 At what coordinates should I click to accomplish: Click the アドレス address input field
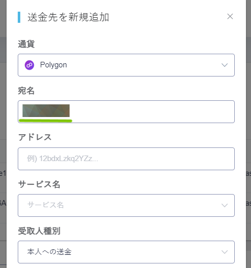[x=126, y=159]
